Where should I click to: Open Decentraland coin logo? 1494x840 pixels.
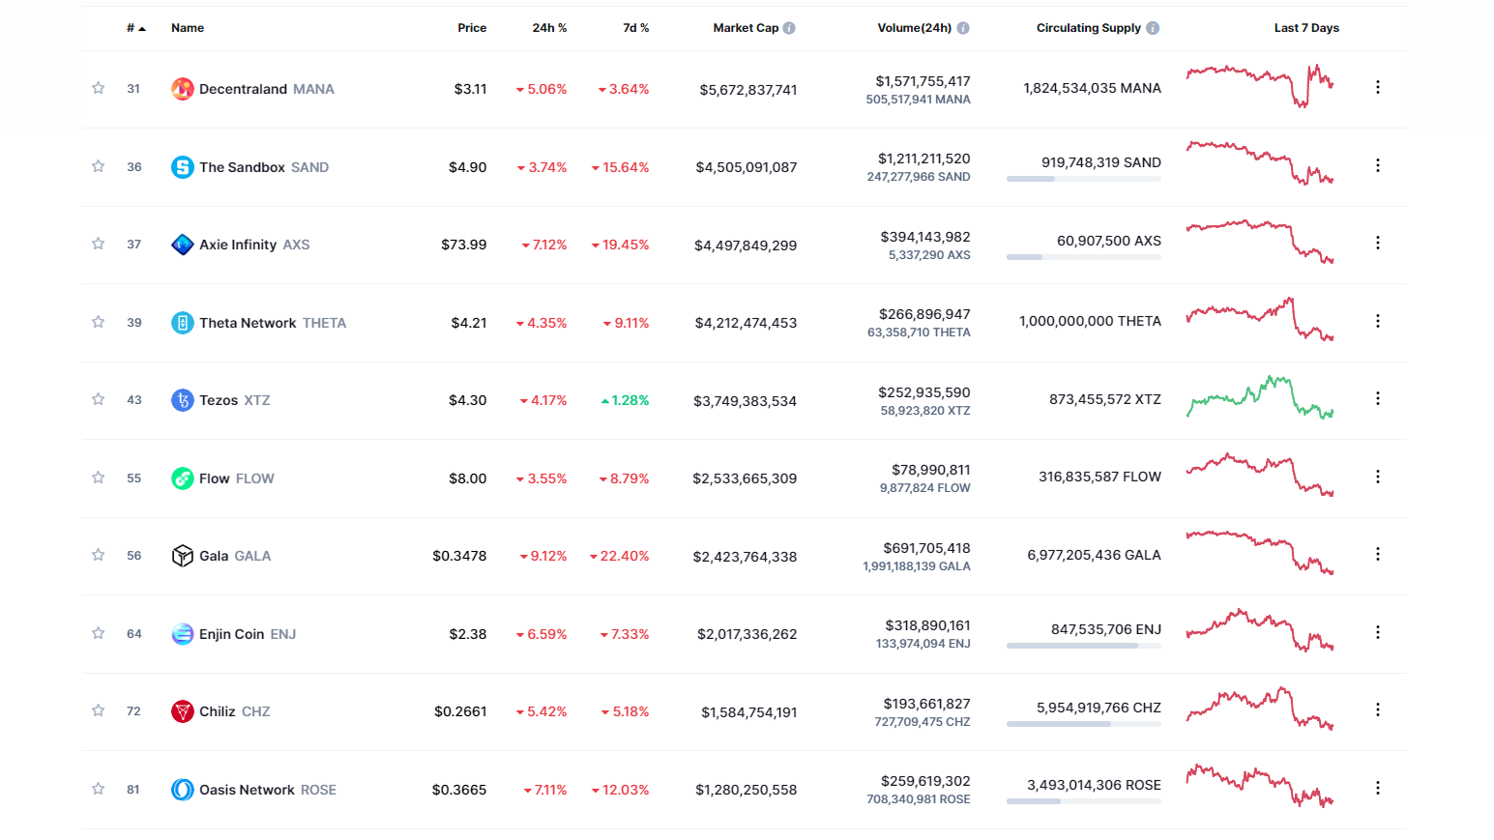pos(183,89)
